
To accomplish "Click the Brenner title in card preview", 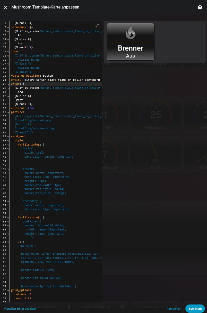I will click(x=130, y=48).
